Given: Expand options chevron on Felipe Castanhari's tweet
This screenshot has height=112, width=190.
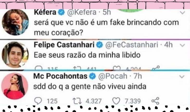Looking at the screenshot, I should coord(182,45).
